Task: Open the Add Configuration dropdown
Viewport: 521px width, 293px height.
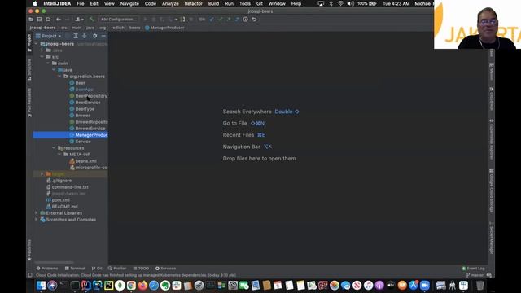Action: point(118,20)
